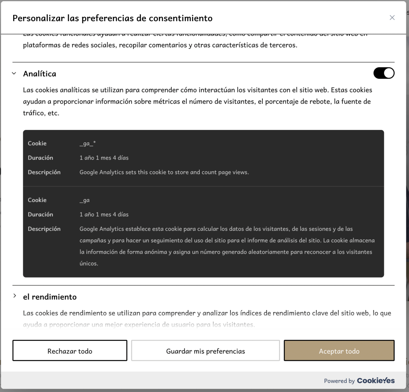
Task: Toggle off the Analítica cookies switch
Action: click(x=384, y=73)
